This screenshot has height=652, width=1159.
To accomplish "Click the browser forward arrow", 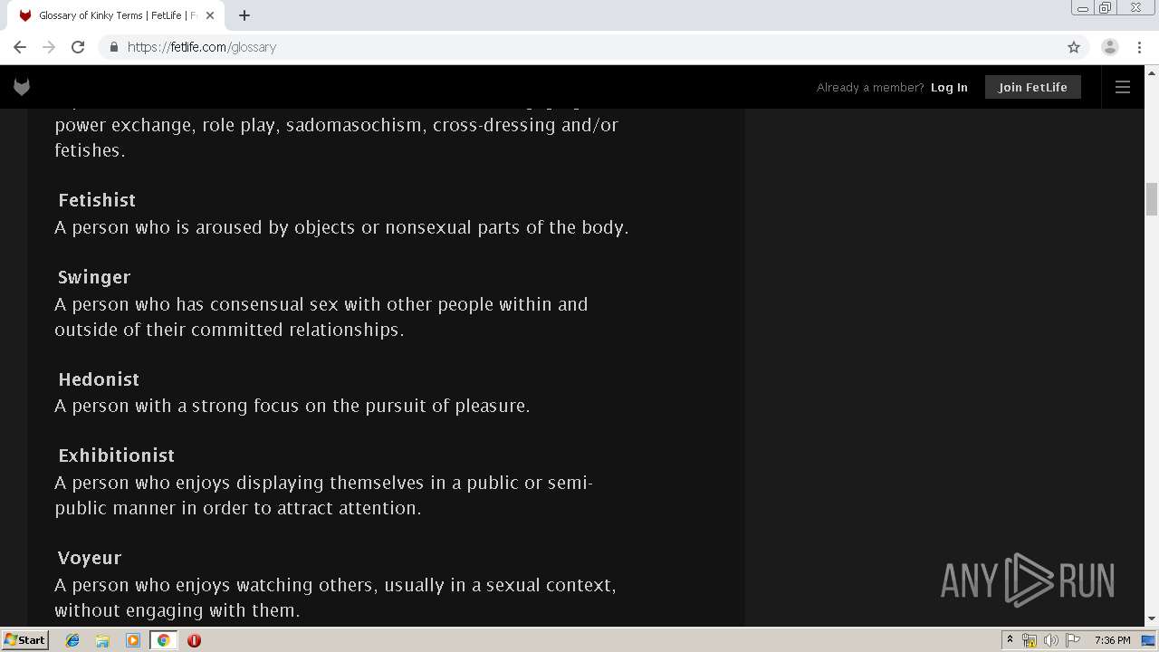I will [49, 47].
